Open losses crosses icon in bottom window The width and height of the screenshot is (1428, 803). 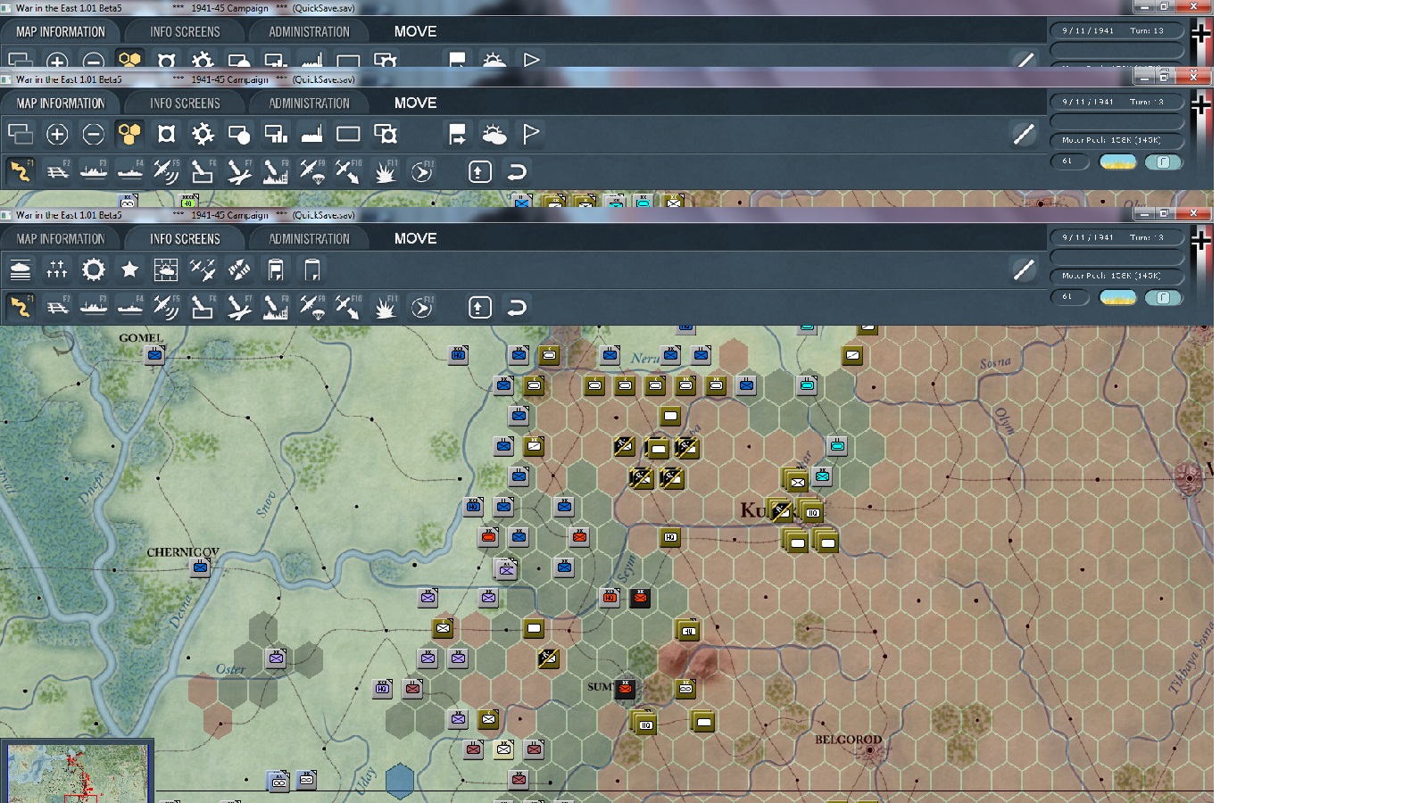pyautogui.click(x=57, y=269)
